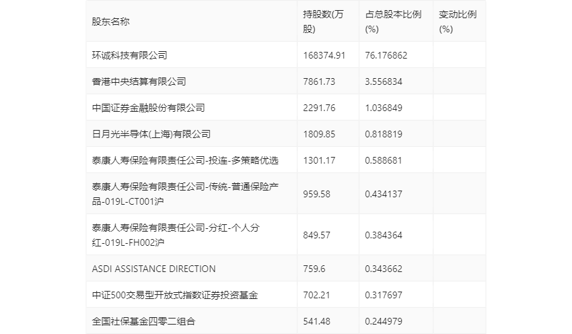
Task: Select the percentage value 0.244979
Action: click(x=384, y=321)
